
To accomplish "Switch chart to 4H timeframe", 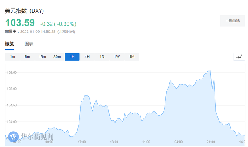I will click(87, 57).
